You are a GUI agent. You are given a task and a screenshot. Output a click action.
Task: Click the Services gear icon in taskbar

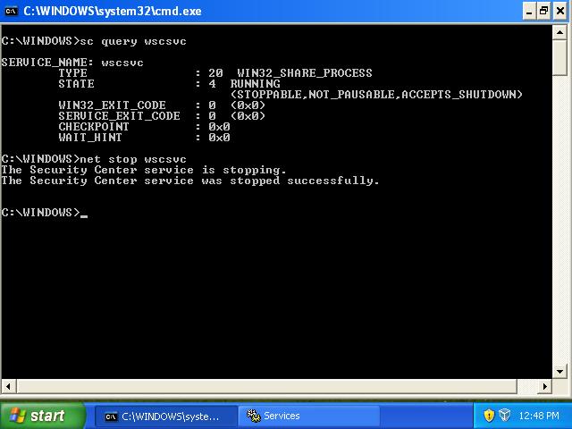tap(253, 416)
